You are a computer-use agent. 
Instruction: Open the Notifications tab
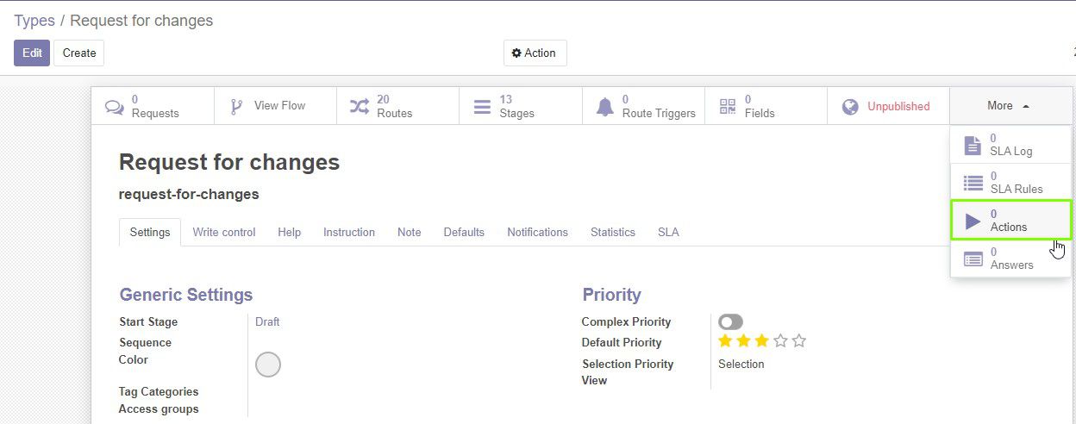point(538,232)
